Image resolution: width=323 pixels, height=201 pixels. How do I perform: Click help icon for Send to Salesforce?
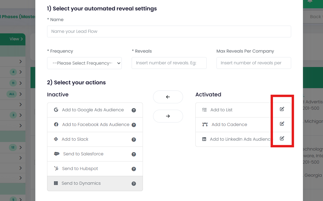(134, 154)
